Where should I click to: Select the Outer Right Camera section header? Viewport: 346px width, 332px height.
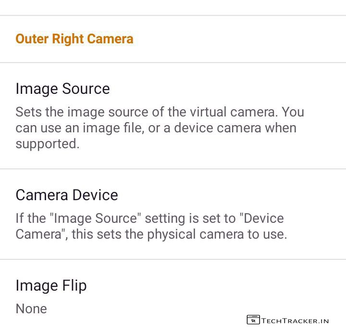74,39
